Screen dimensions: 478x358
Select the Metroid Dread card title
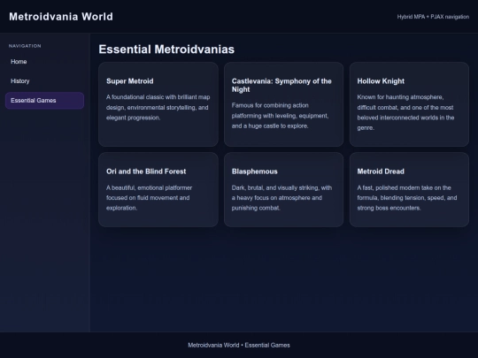381,171
